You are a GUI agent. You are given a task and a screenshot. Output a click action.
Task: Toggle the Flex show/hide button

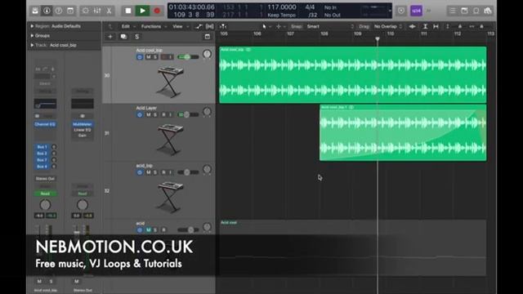tap(209, 26)
